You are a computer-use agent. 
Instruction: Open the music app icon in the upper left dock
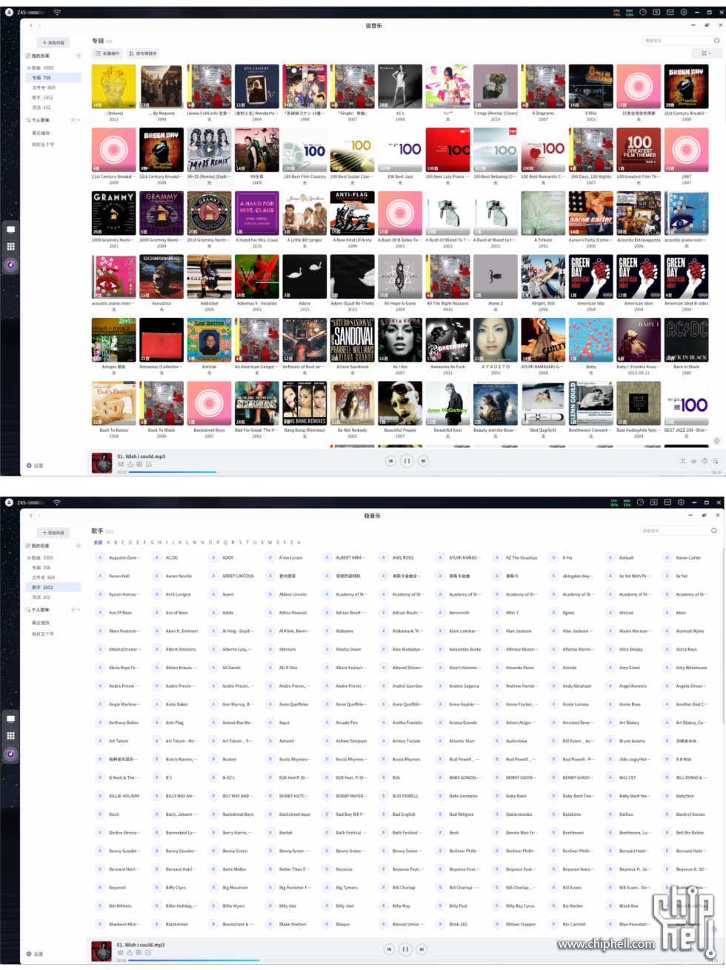tap(10, 265)
